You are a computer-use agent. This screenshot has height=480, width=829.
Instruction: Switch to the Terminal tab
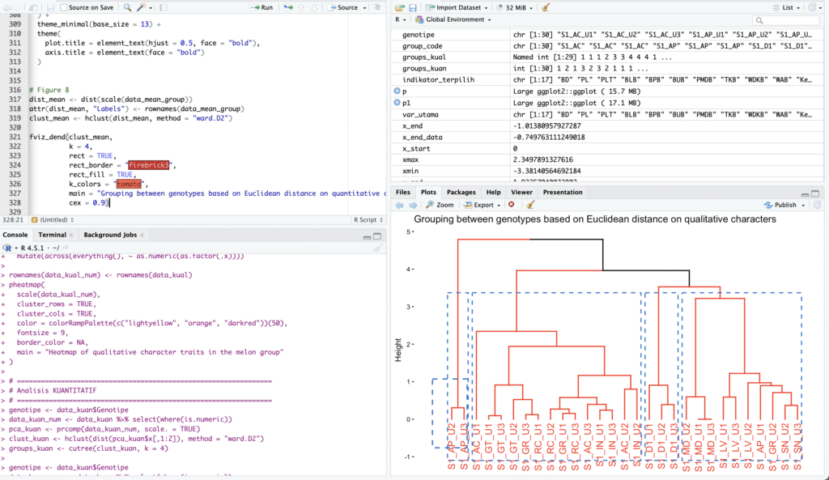click(x=52, y=235)
